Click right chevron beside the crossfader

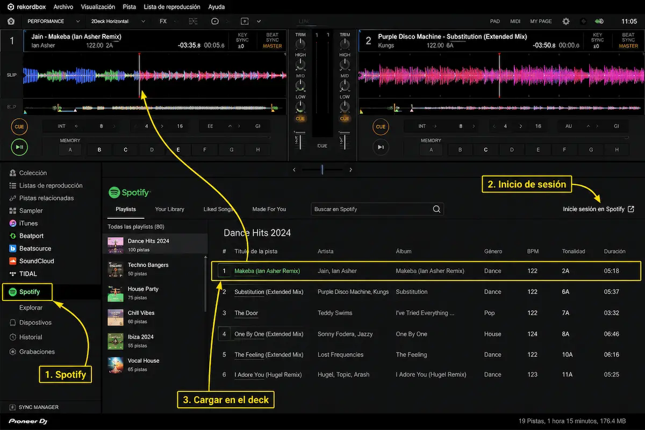click(x=351, y=170)
